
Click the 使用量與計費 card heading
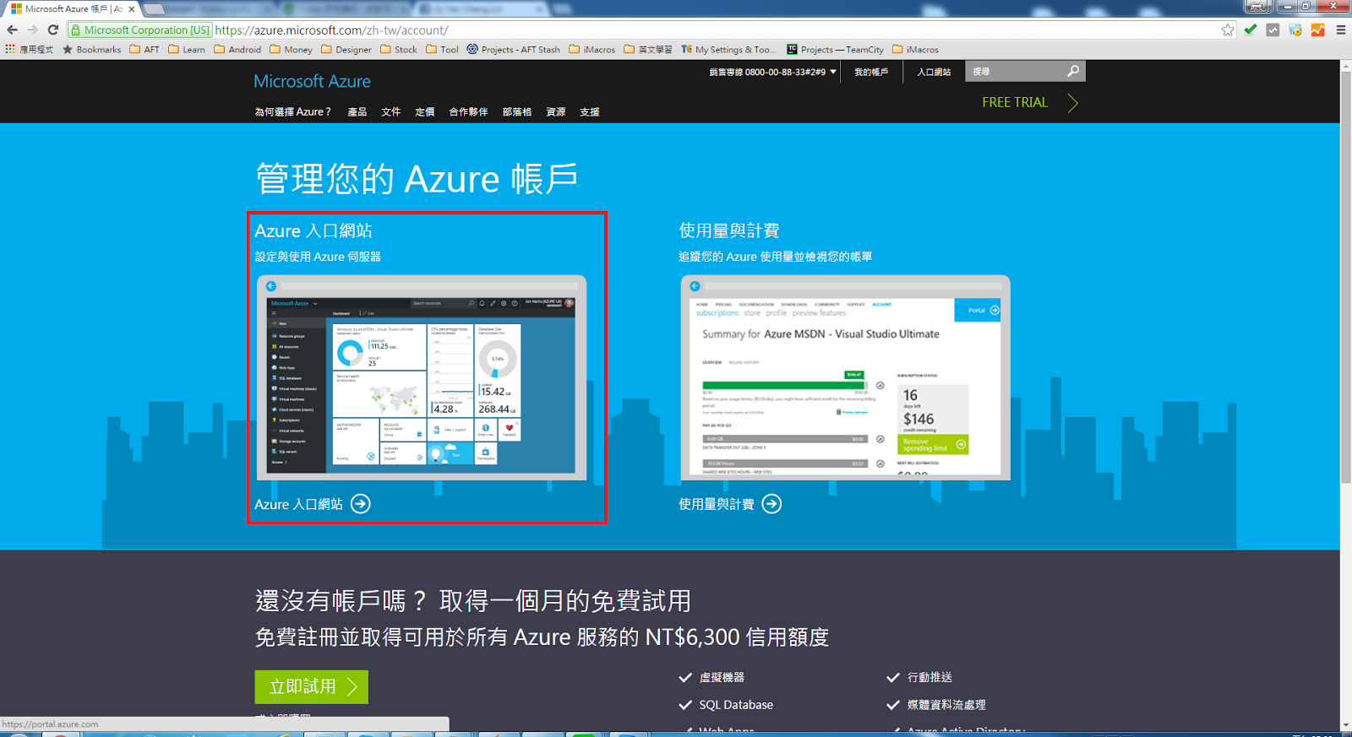coord(729,230)
